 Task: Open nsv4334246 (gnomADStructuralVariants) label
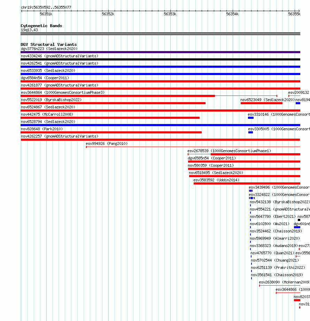(x=60, y=56)
